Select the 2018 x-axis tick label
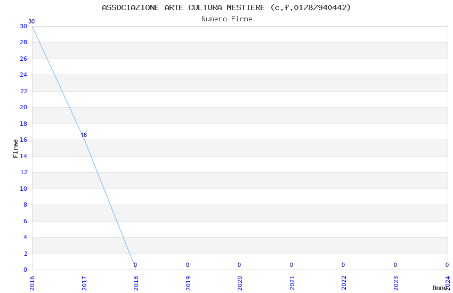This screenshot has height=293, width=453. 136,283
